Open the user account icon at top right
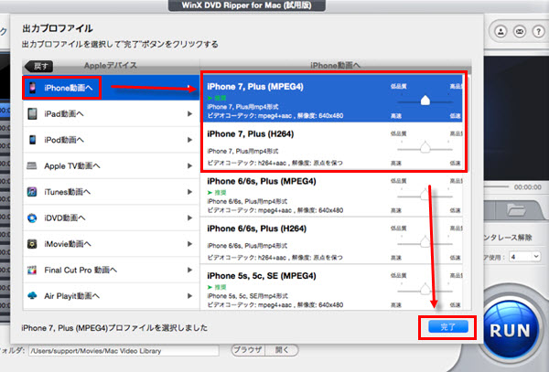 tap(501, 31)
